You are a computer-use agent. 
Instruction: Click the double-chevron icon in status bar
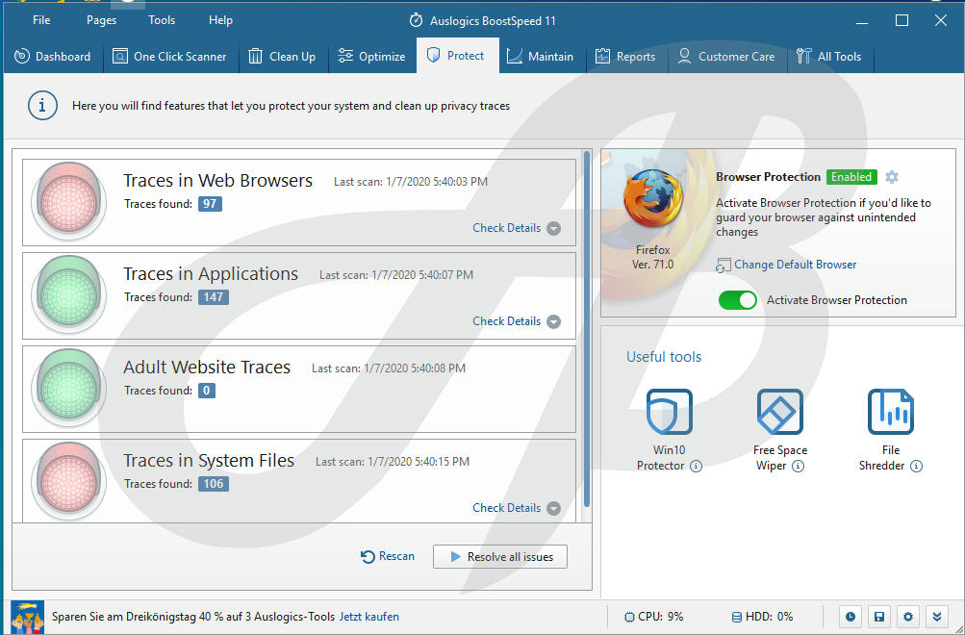click(937, 617)
